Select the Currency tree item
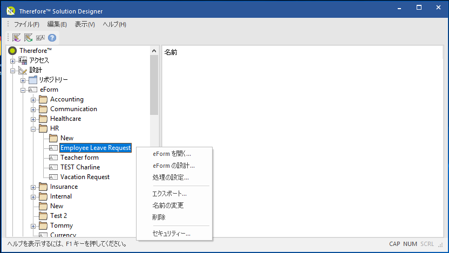Viewport: 449px width, 253px height. tap(63, 235)
